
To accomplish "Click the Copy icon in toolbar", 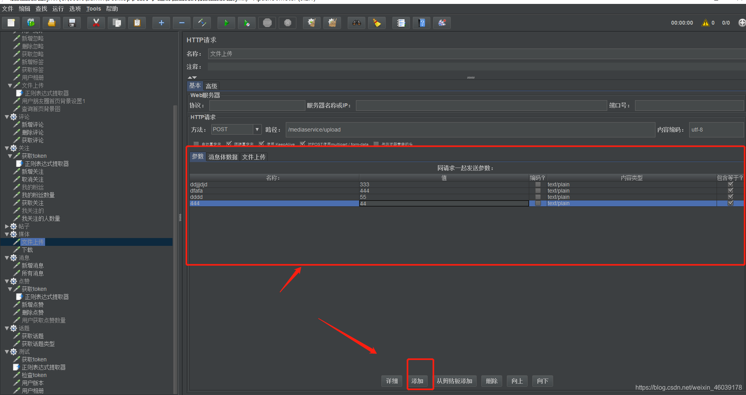I will (116, 23).
